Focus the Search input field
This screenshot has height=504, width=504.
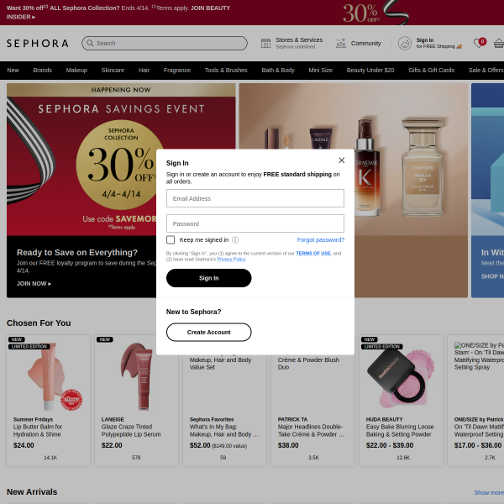tap(165, 43)
